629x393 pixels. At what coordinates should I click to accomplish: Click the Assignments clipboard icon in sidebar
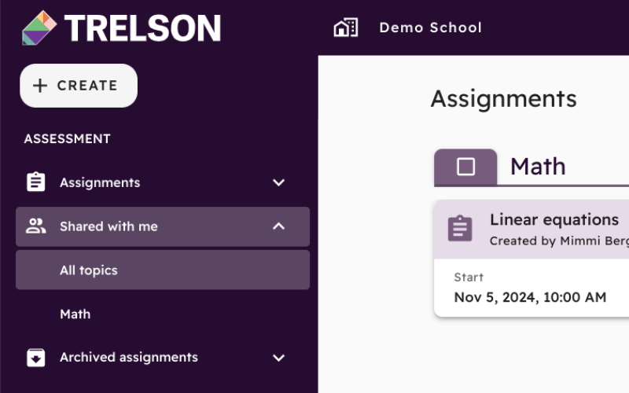[35, 182]
